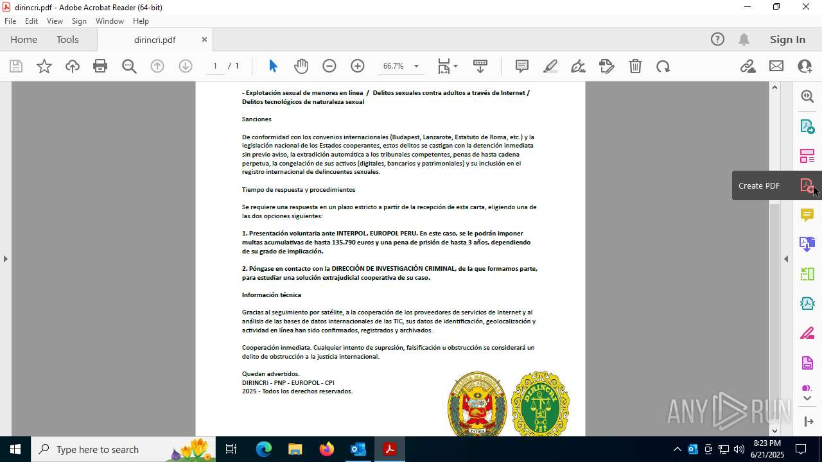Switch to the Home tab

[24, 39]
